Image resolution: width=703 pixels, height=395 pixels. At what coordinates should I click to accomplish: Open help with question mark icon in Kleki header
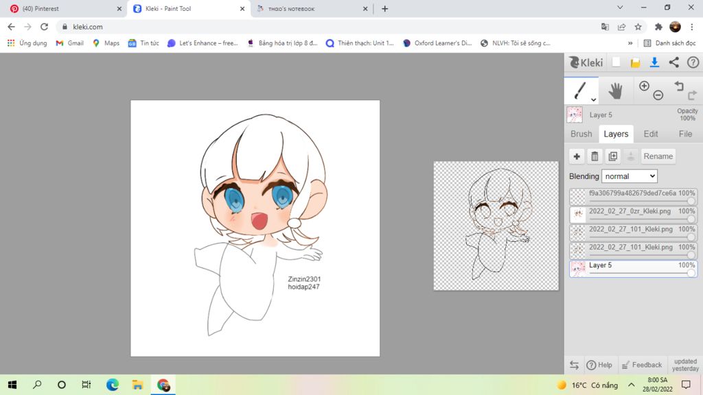point(693,62)
